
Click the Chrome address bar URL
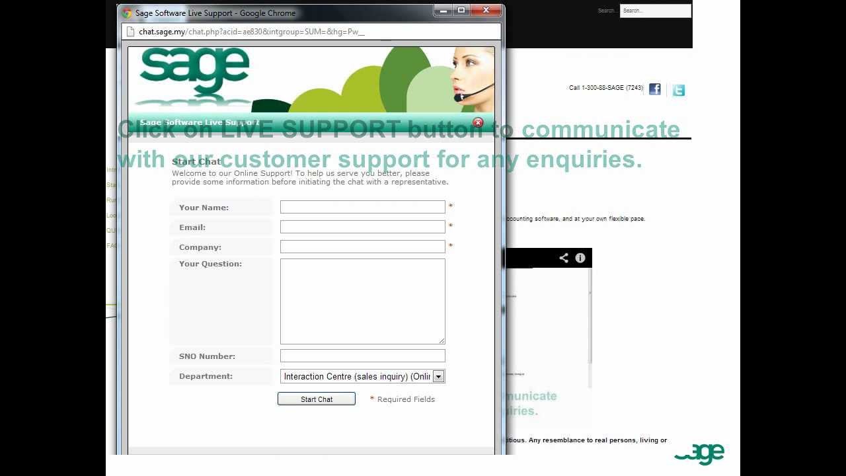(x=251, y=32)
